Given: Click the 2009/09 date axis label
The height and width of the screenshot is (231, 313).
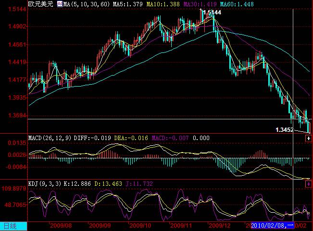Looking at the screenshot, I should [x=100, y=226].
